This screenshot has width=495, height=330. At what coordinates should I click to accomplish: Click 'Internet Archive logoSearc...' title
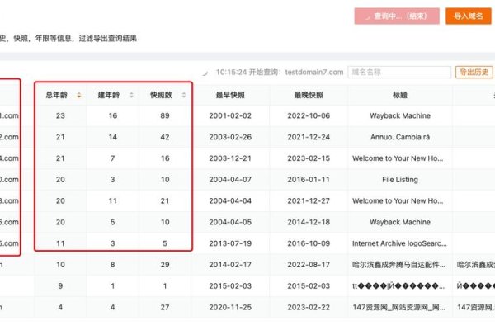point(399,243)
